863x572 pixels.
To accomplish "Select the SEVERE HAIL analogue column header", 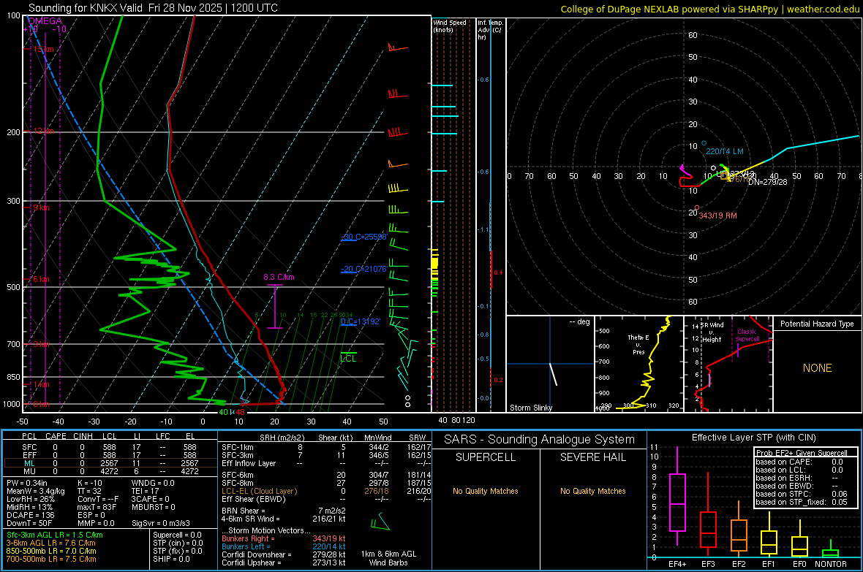I will [592, 457].
